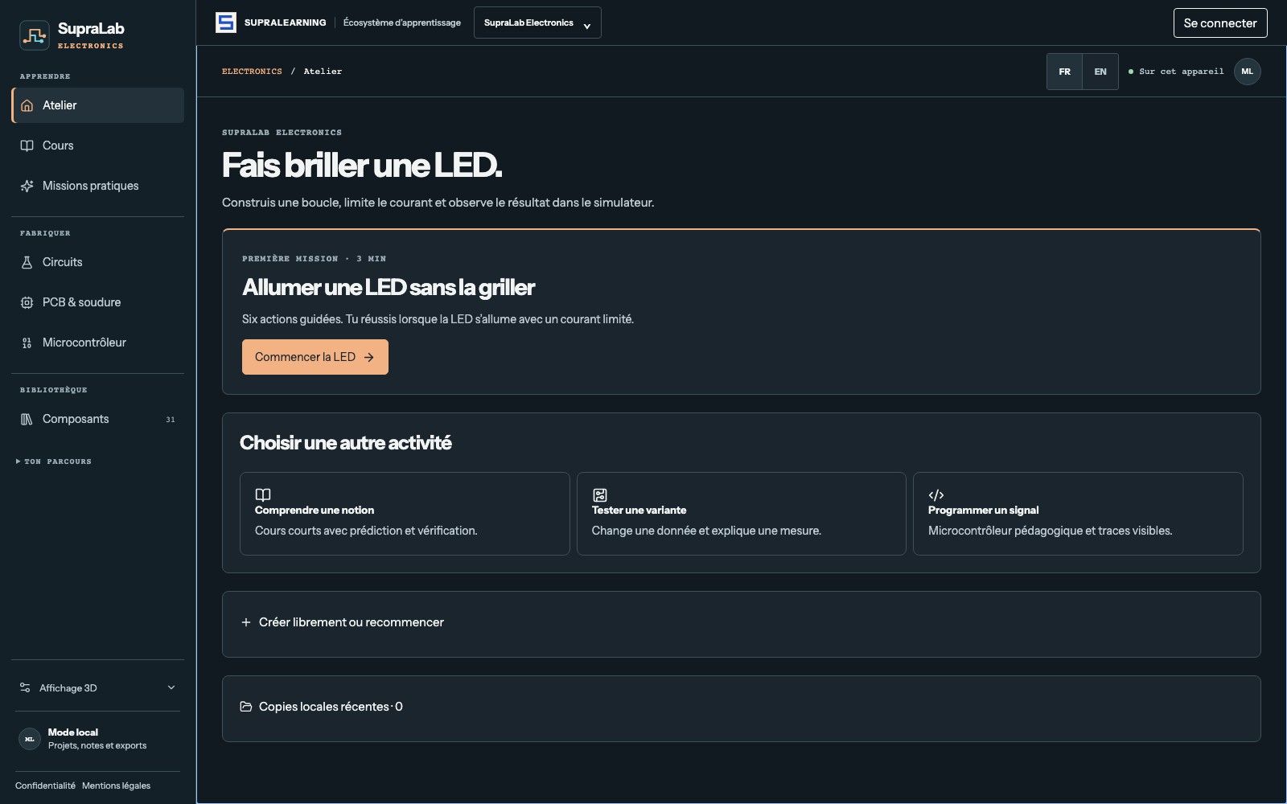Click the SupraLearning S logo
Viewport: 1287px width, 804px height.
[225, 23]
